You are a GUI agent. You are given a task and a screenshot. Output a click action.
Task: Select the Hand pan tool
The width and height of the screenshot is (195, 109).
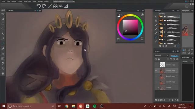(3, 73)
